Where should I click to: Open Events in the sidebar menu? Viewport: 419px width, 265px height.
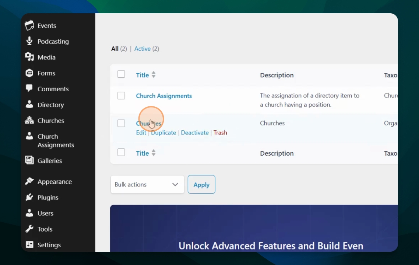pyautogui.click(x=47, y=26)
